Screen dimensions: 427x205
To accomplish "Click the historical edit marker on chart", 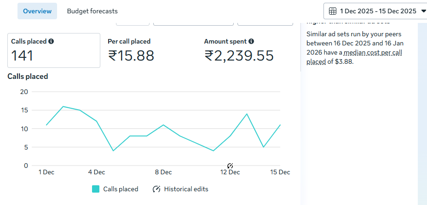I will point(230,166).
